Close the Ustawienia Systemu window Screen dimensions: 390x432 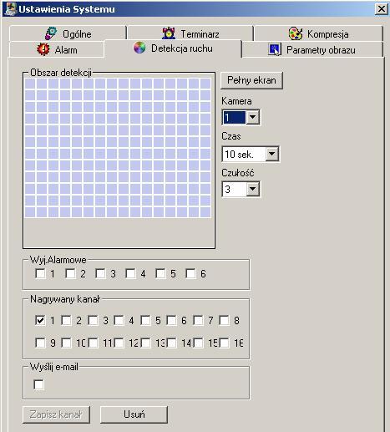point(381,9)
